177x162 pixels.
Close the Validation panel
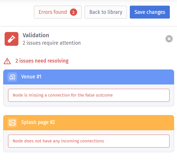[169, 39]
